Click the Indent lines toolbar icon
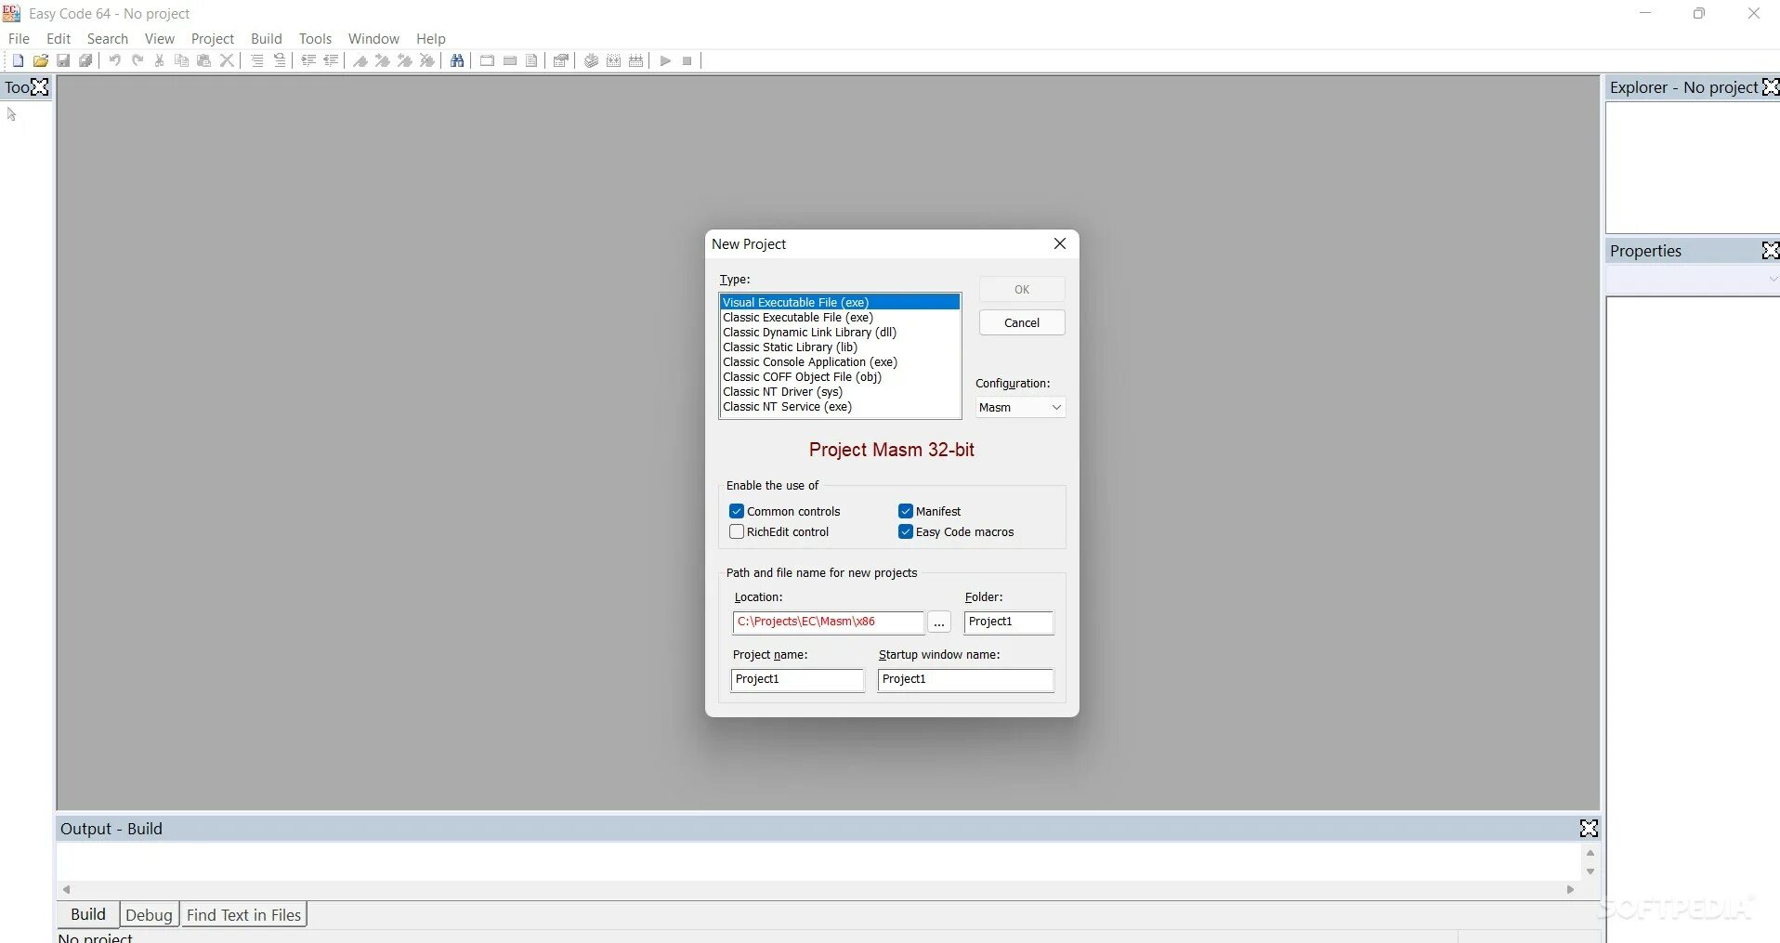 coord(308,61)
